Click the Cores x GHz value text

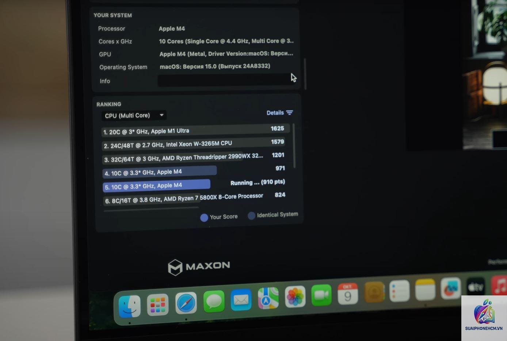(226, 41)
